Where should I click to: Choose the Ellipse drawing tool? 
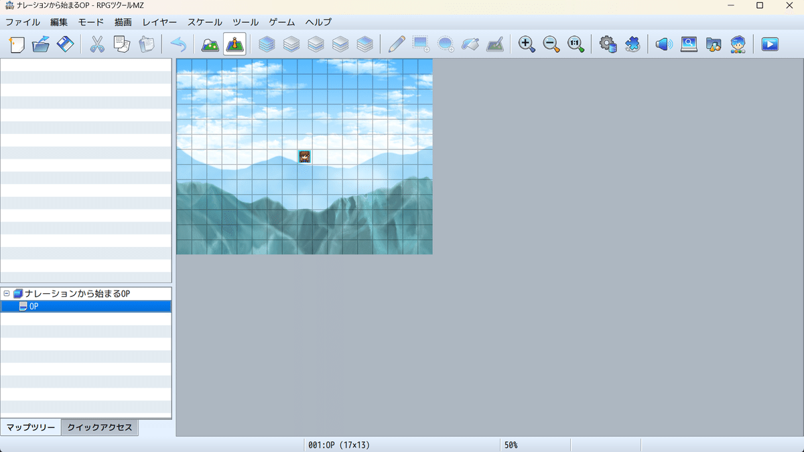[446, 45]
